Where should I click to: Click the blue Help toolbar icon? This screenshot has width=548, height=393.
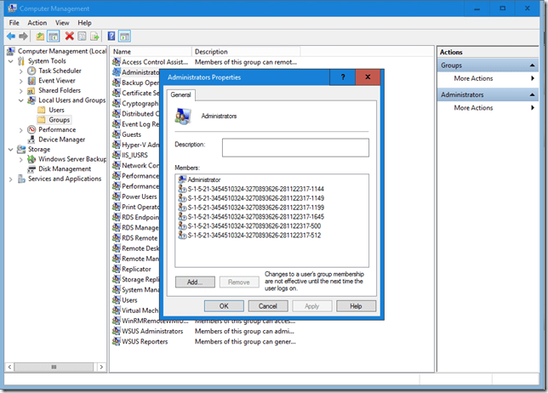(x=111, y=37)
